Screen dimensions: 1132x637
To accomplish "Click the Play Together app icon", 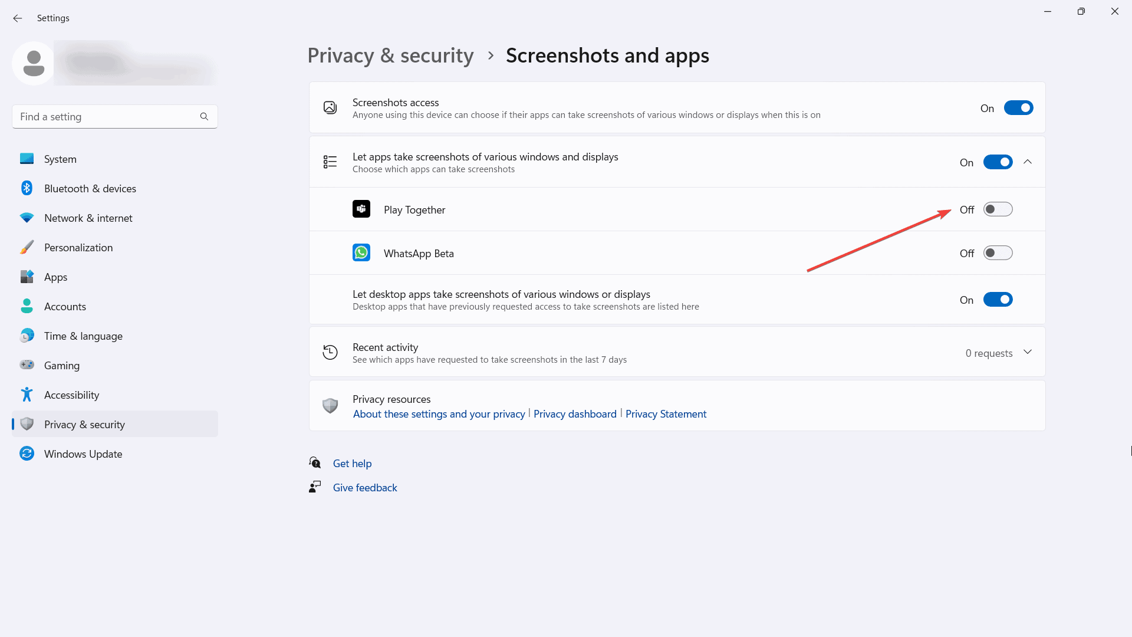I will click(x=361, y=209).
